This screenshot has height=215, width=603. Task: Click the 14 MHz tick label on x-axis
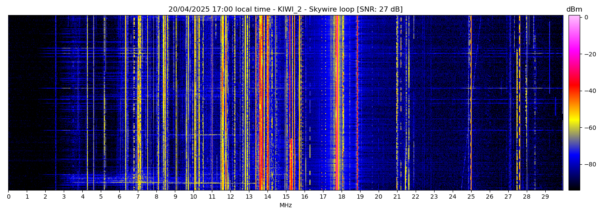267,197
